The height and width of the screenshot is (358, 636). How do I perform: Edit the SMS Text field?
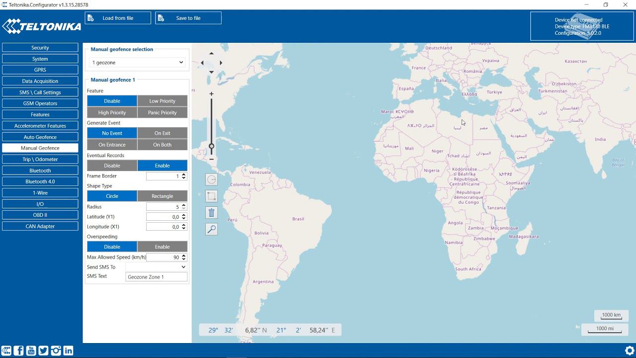coord(157,277)
